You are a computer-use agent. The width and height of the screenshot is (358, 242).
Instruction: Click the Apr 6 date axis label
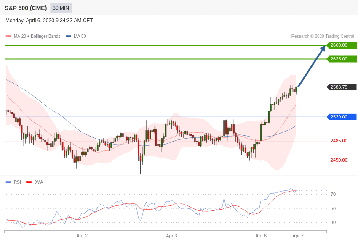click(261, 236)
